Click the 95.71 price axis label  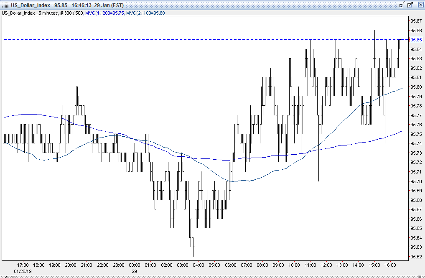click(416, 172)
